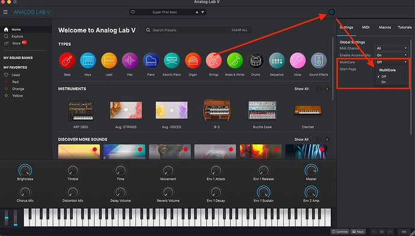Like current preset with heart icon
Screen dimensions: 415x236
[x=133, y=12]
